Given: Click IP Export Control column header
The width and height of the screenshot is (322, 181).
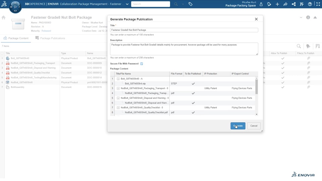Looking at the screenshot, I should pyautogui.click(x=240, y=74).
